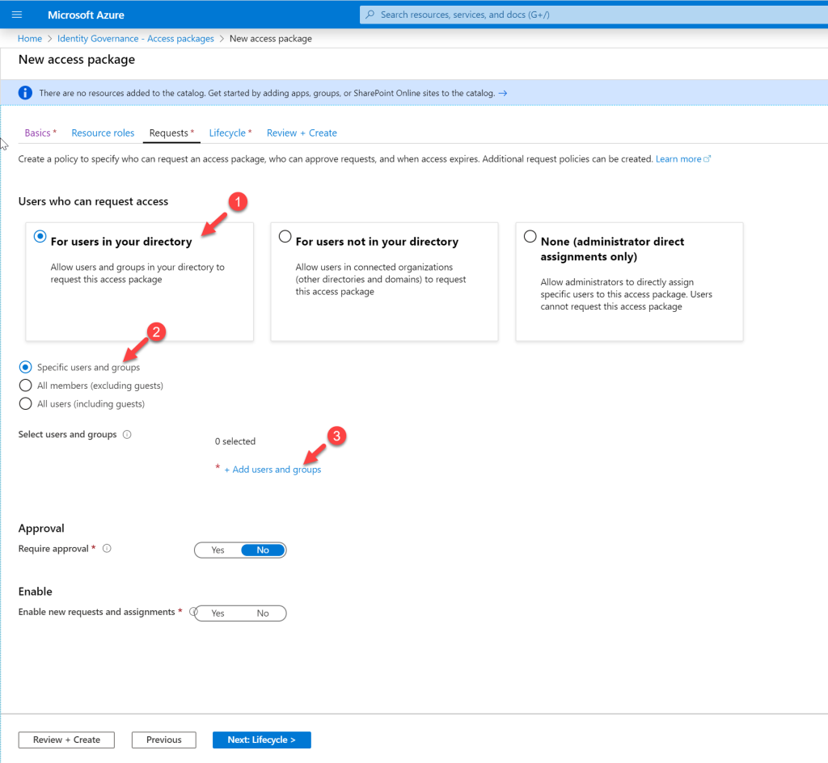828x763 pixels.
Task: Select For users not in your directory
Action: (285, 236)
